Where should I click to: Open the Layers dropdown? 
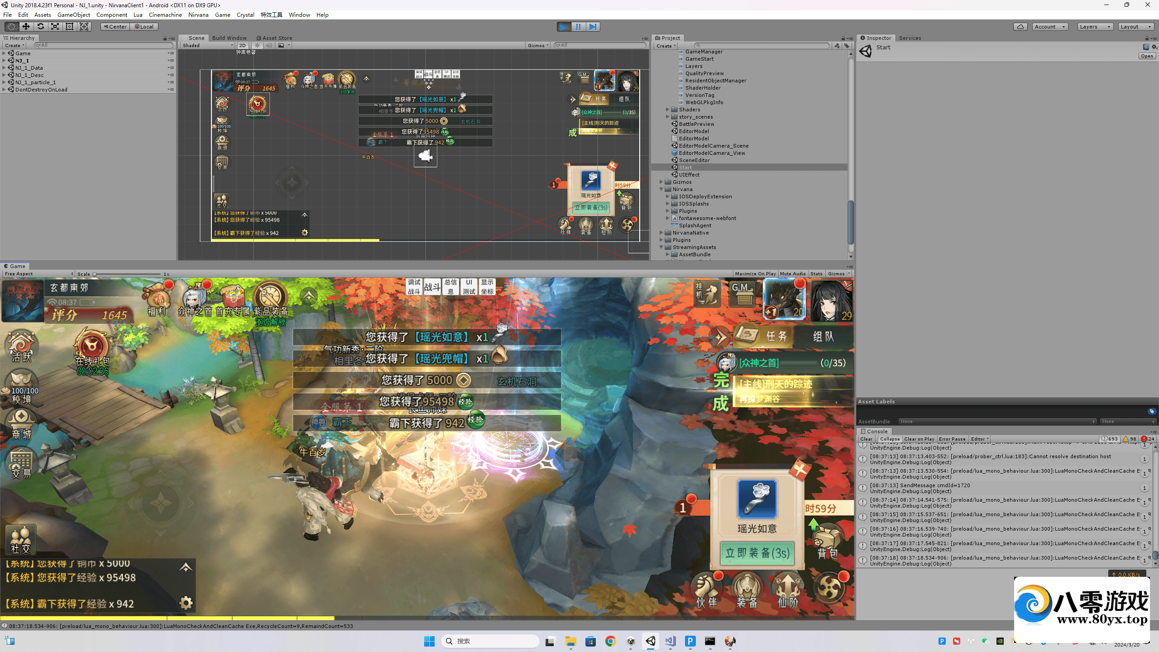1095,27
